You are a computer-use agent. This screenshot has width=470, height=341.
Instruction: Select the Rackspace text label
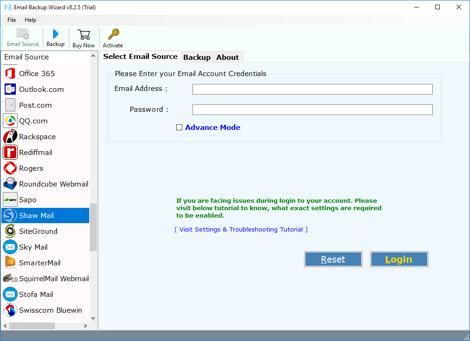[x=38, y=137]
